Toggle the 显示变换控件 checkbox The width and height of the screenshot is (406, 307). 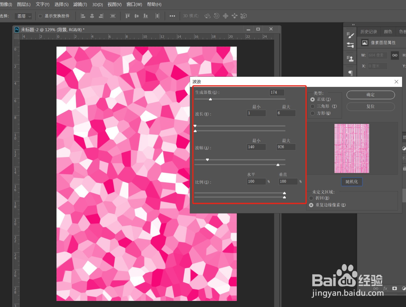40,16
